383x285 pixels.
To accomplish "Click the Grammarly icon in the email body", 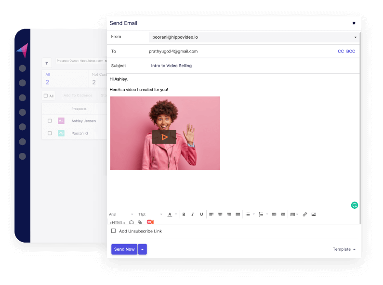I will [355, 205].
